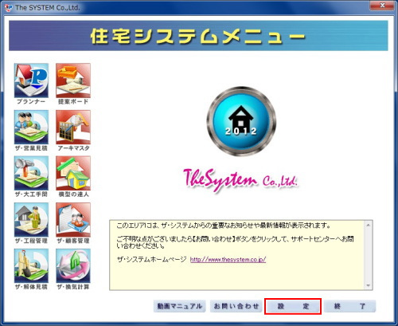Click the 2012 house logo emblem

[x=241, y=121]
